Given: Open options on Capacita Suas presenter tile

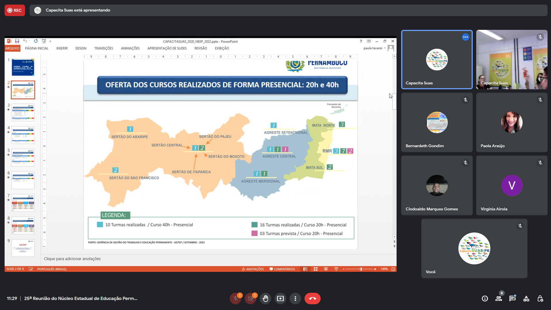Looking at the screenshot, I should coord(465,37).
